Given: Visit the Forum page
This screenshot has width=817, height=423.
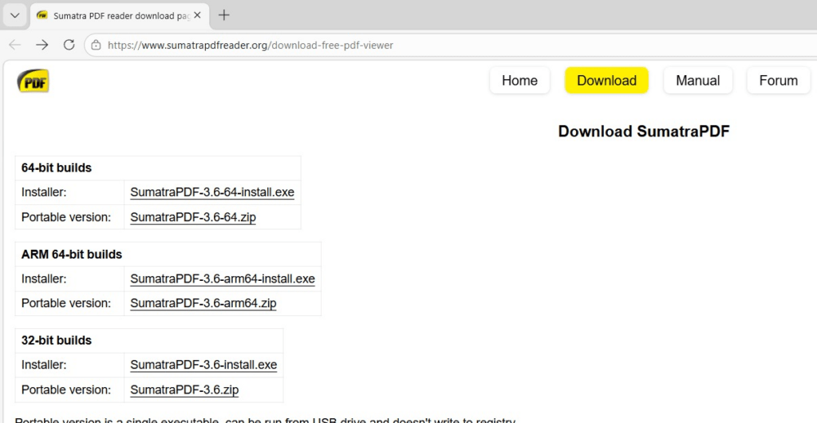Looking at the screenshot, I should [778, 81].
